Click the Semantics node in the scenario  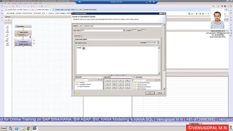coord(23,26)
